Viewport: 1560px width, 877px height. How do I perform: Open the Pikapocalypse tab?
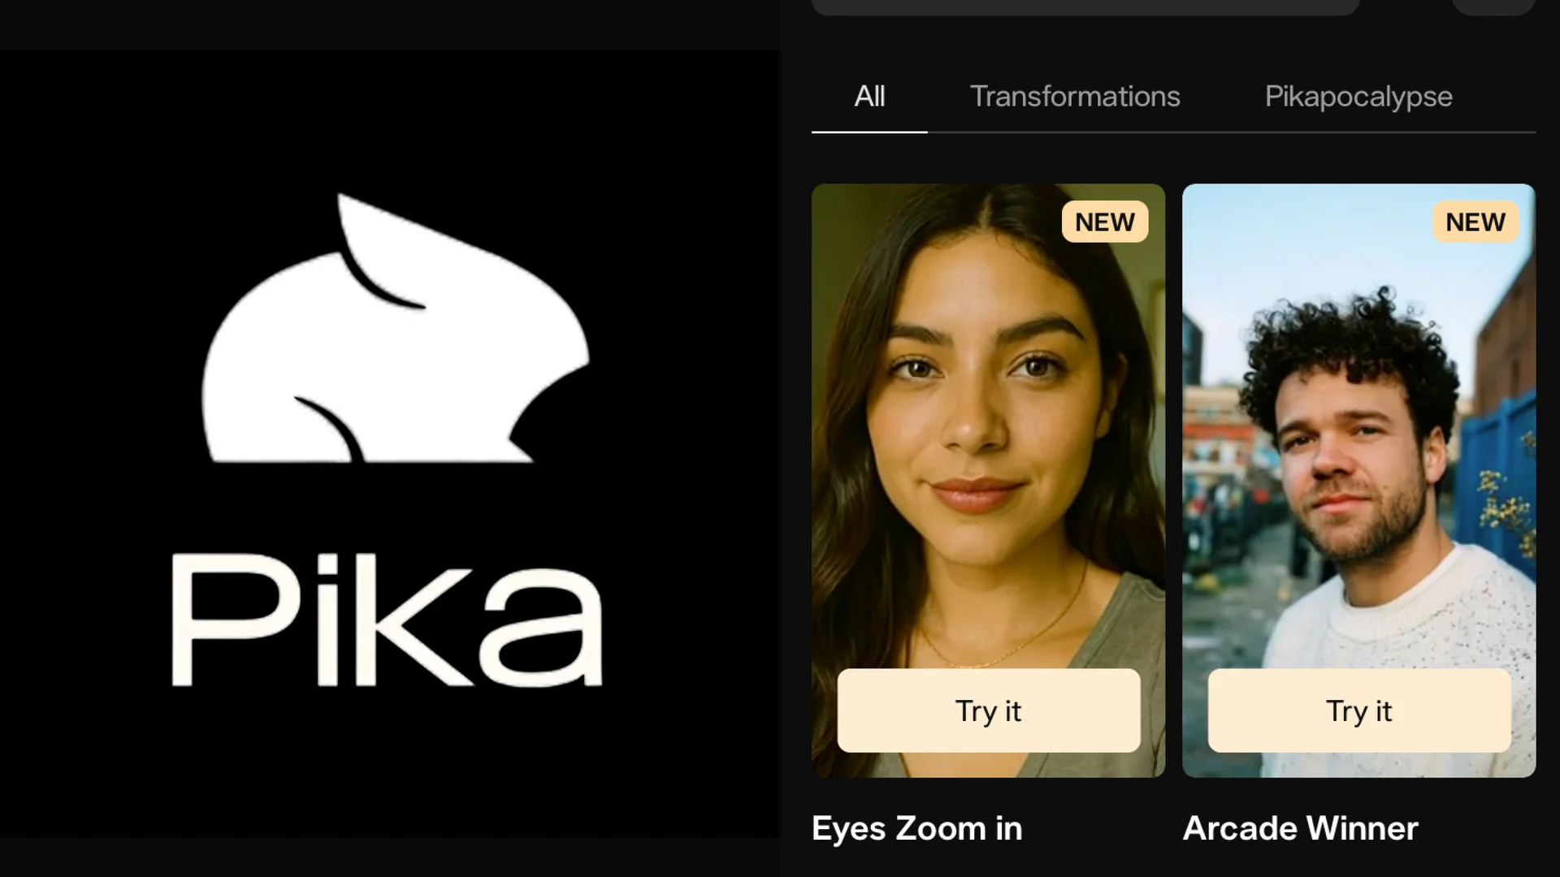click(x=1358, y=97)
